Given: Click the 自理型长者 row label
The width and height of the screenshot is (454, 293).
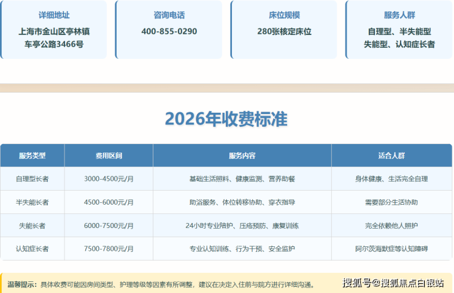Looking at the screenshot, I should [33, 179].
